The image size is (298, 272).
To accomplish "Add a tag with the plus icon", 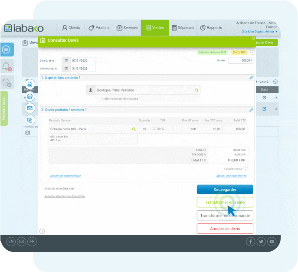I will pyautogui.click(x=252, y=52).
